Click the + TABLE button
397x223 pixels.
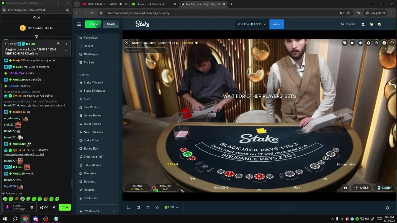tap(361, 188)
